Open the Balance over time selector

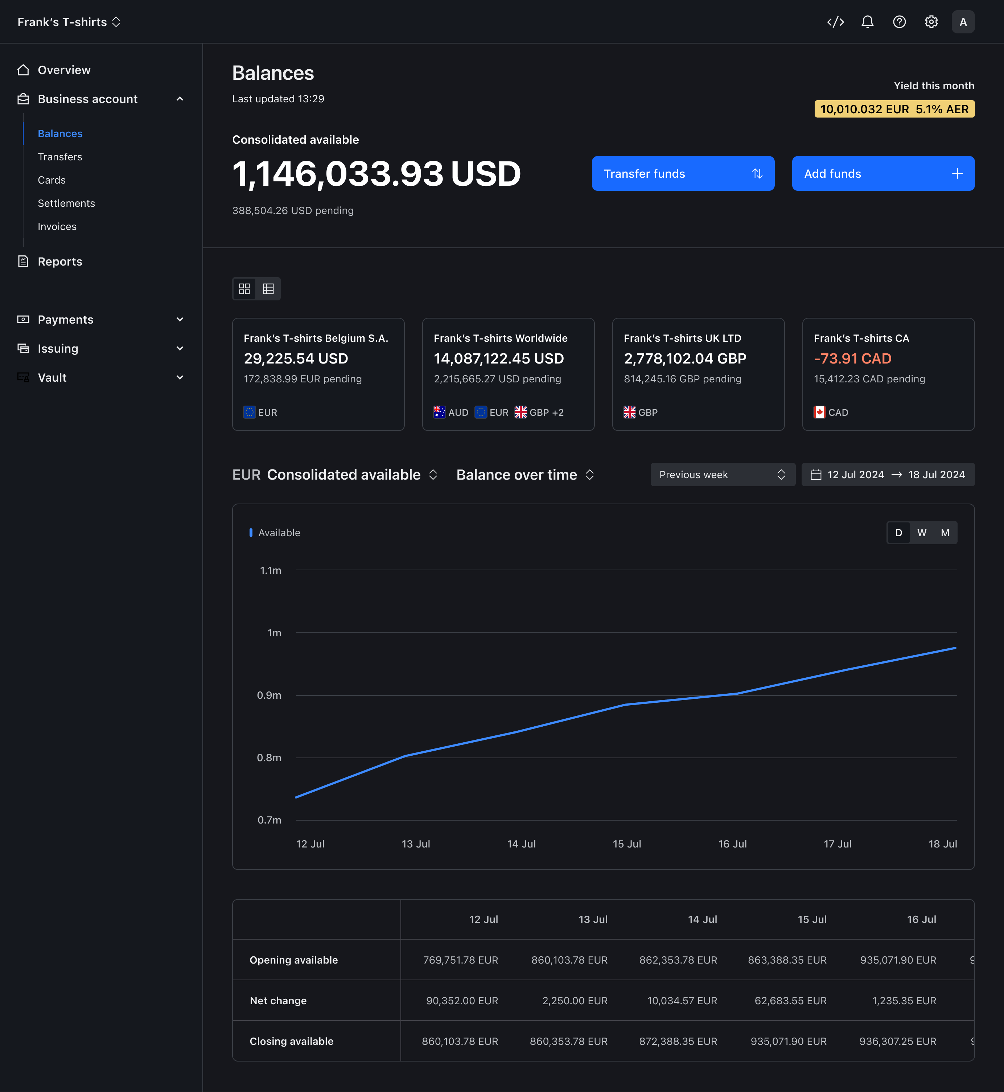coord(525,475)
